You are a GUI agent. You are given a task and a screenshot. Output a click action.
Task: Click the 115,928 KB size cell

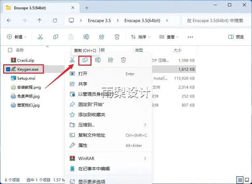(184, 78)
